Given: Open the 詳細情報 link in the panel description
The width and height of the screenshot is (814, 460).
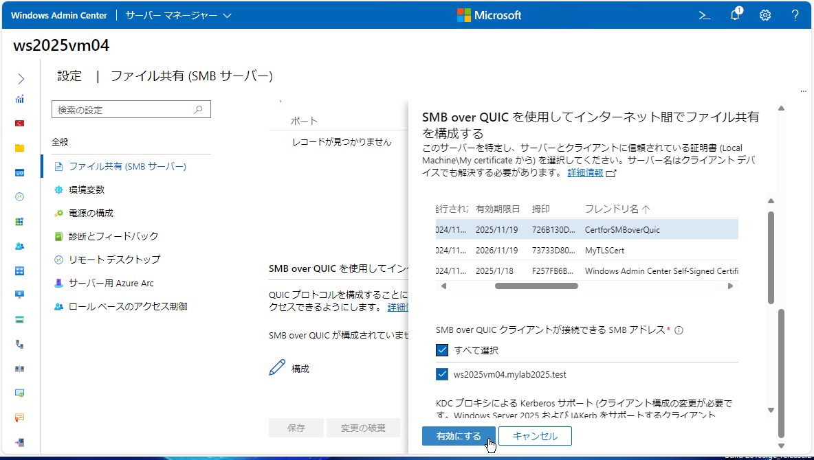Looking at the screenshot, I should pyautogui.click(x=584, y=172).
